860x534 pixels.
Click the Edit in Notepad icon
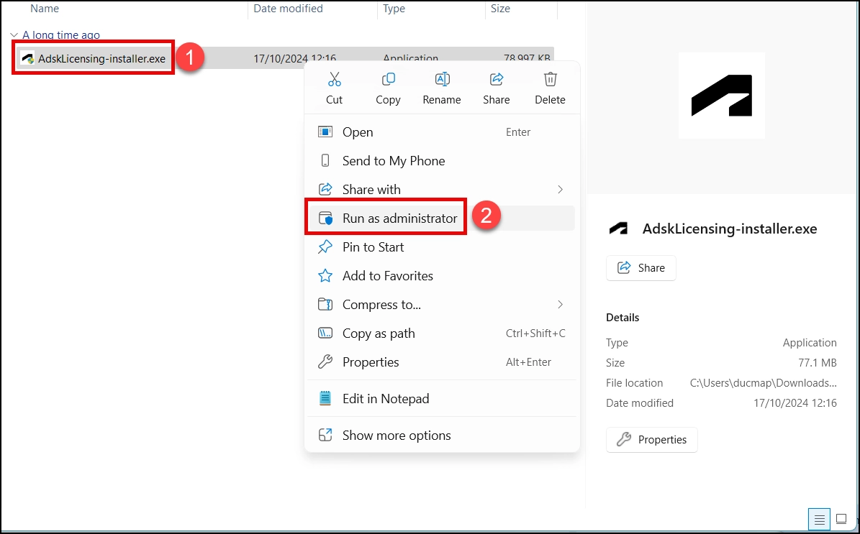(325, 398)
